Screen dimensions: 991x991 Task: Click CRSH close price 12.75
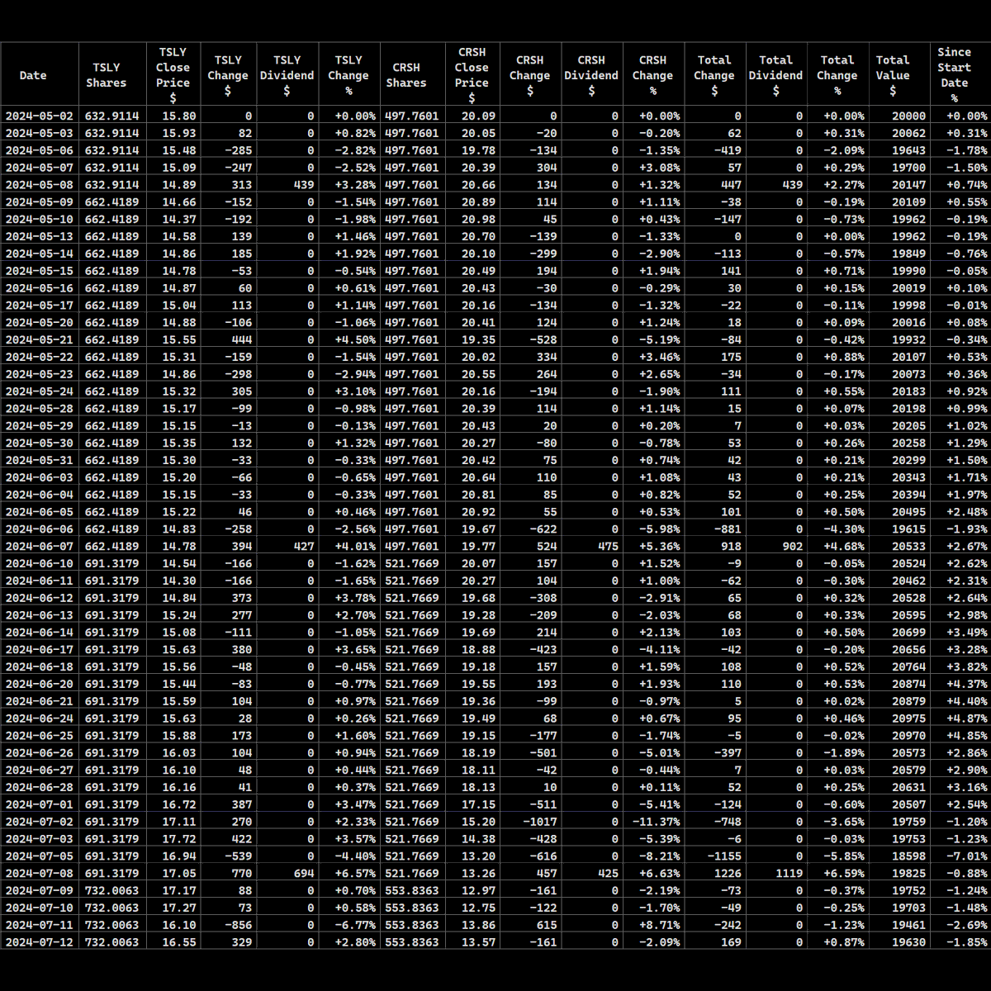click(x=479, y=908)
